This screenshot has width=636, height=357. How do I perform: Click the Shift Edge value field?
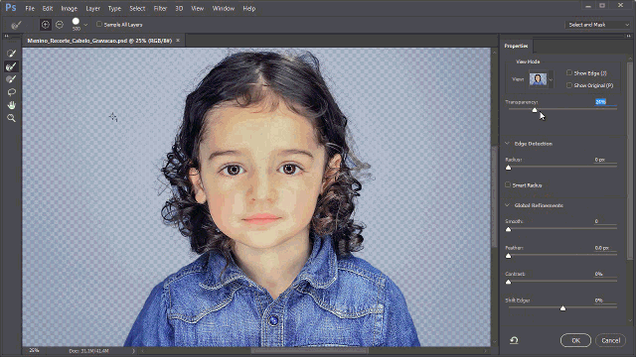(x=605, y=300)
